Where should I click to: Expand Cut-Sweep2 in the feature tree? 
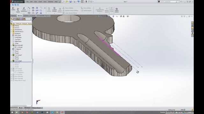pyautogui.click(x=11, y=61)
